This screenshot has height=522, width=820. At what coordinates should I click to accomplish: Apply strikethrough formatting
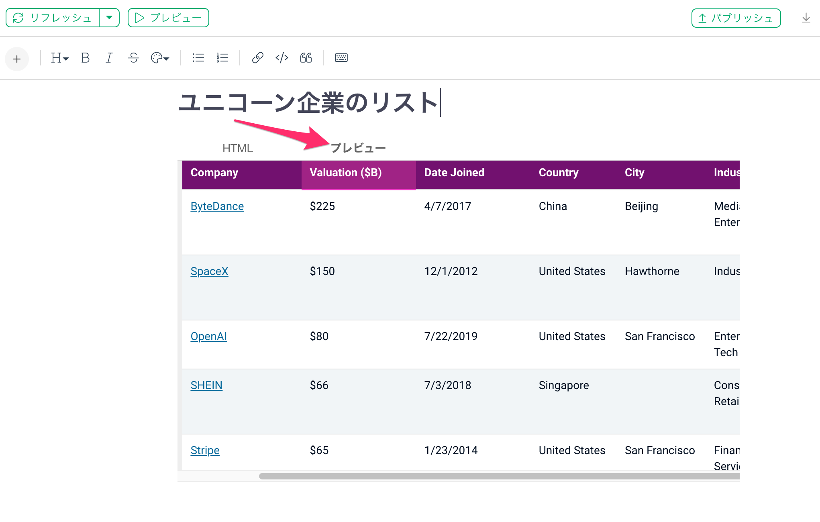(x=133, y=58)
